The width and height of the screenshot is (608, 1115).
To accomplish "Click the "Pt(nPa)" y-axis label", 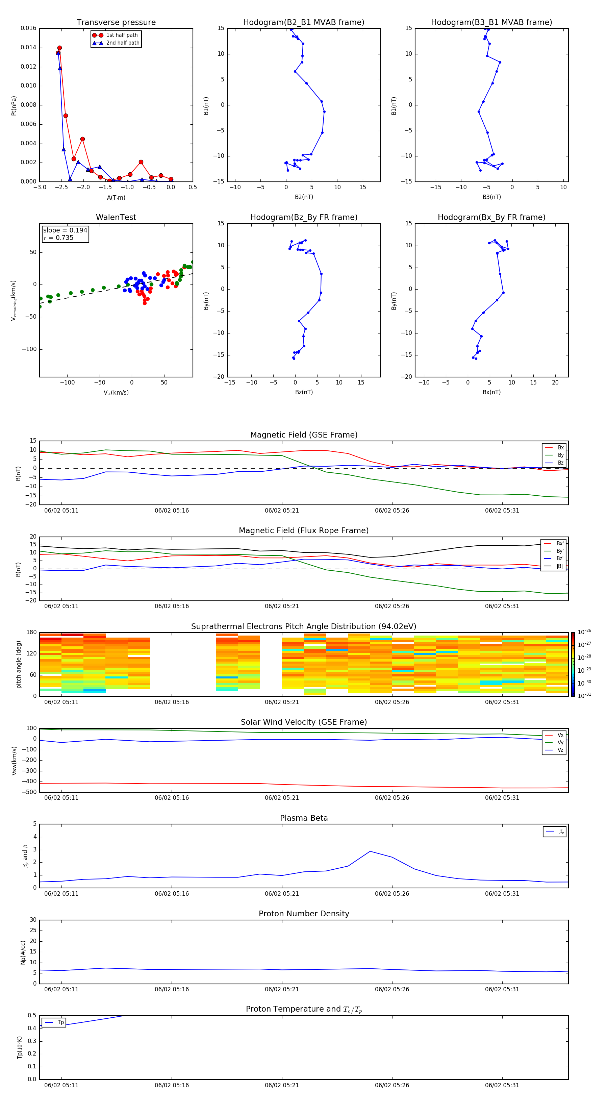I will (x=14, y=106).
